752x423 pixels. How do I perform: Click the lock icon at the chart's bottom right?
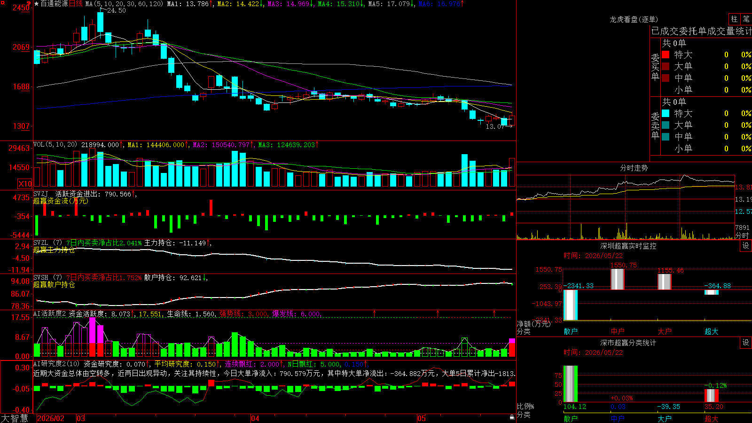click(x=512, y=417)
